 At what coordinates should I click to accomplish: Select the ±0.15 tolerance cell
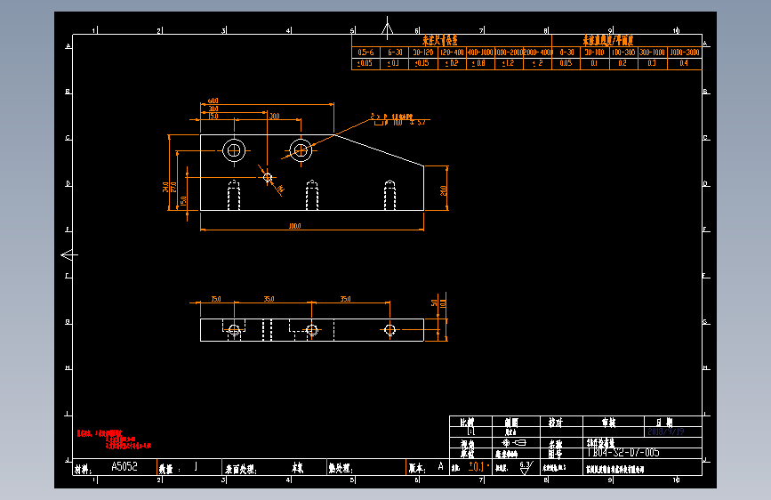tap(422, 63)
